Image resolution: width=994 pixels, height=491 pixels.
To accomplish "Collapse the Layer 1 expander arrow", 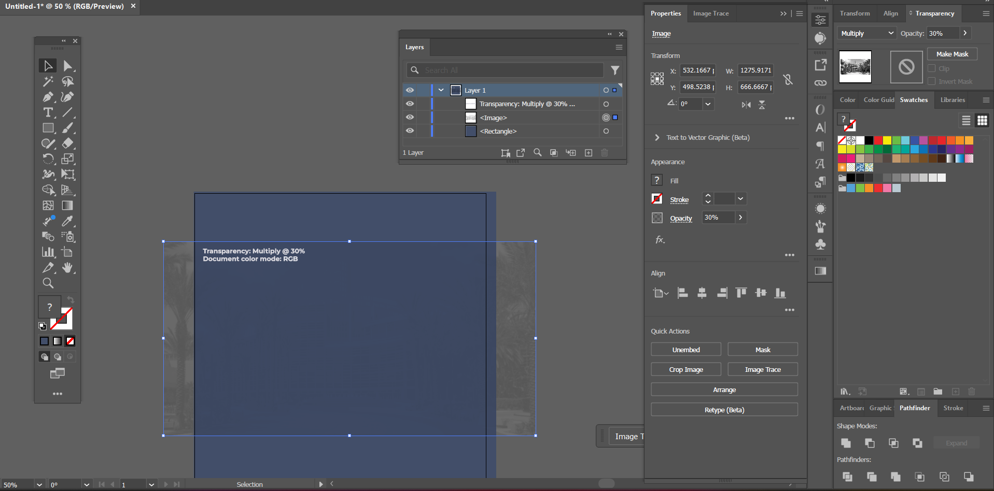I will pos(440,90).
